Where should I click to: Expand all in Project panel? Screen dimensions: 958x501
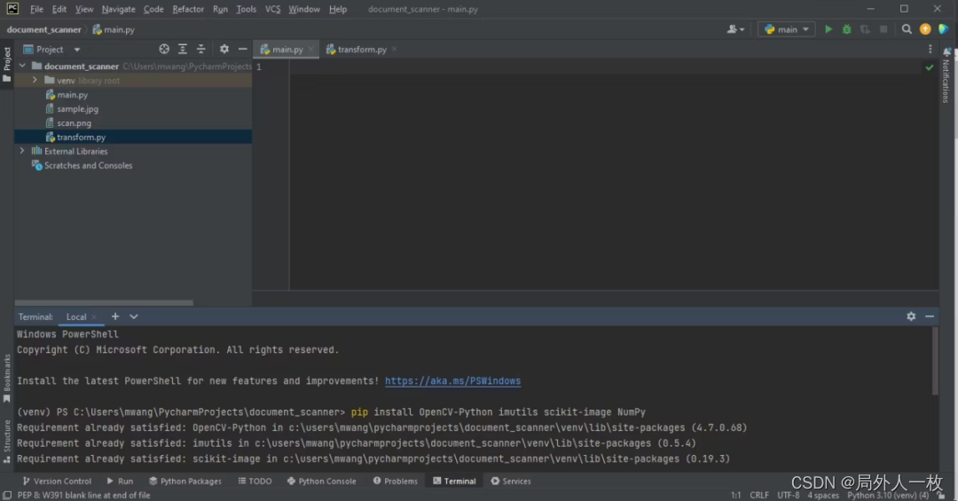pyautogui.click(x=182, y=49)
